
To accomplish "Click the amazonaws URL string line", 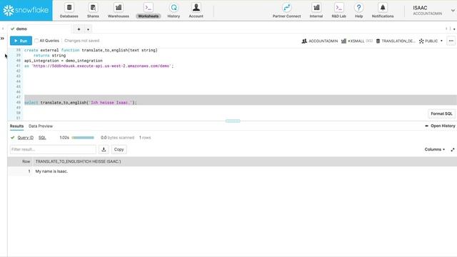I will tap(99, 66).
